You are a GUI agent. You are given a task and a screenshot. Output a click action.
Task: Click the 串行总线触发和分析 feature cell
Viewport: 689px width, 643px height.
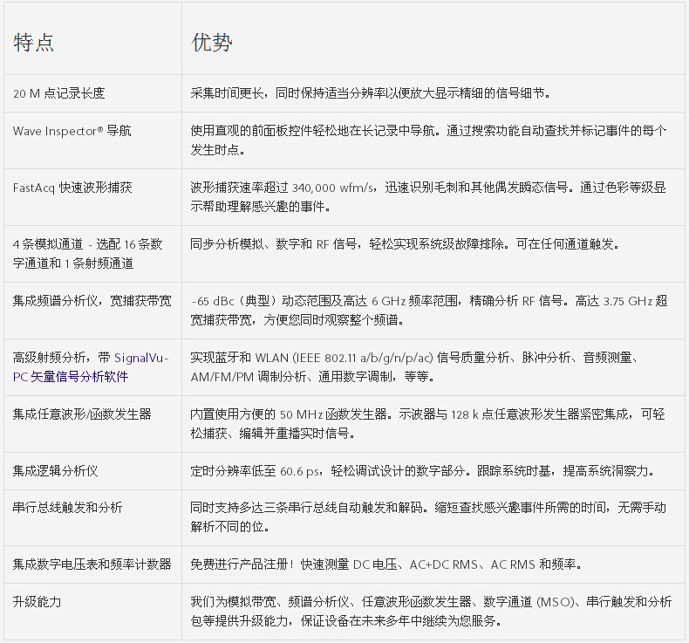(x=67, y=509)
